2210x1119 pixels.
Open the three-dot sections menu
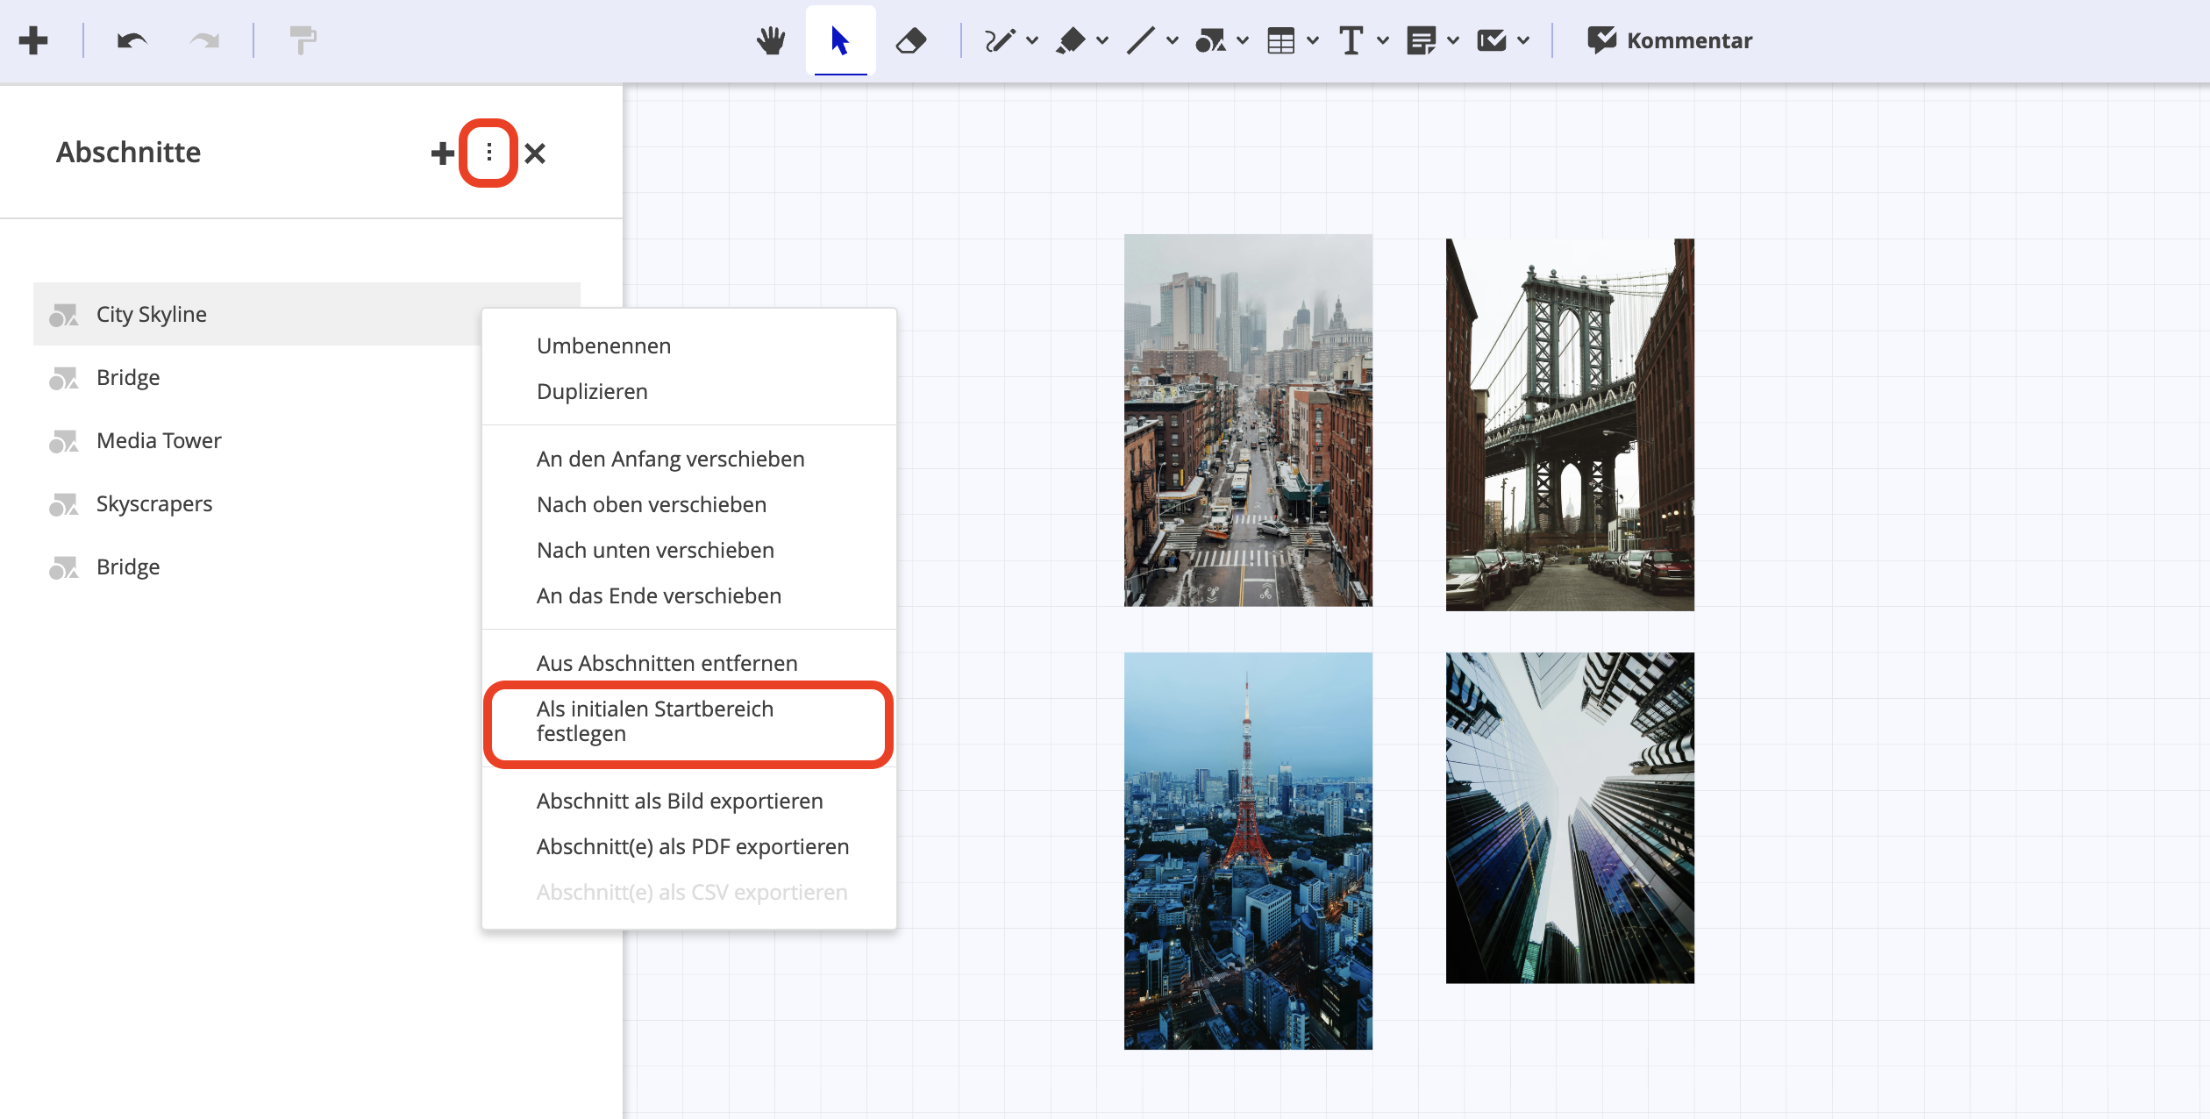point(488,153)
